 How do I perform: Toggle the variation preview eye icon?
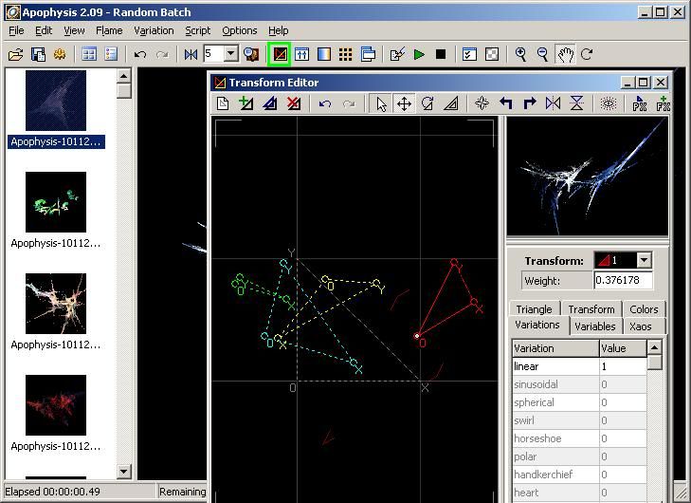tap(609, 104)
